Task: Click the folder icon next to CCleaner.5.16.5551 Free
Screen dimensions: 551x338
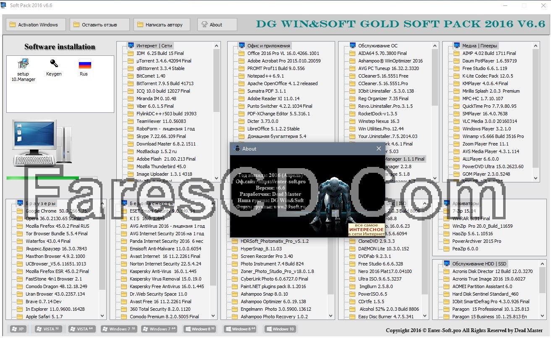Action: (x=352, y=76)
